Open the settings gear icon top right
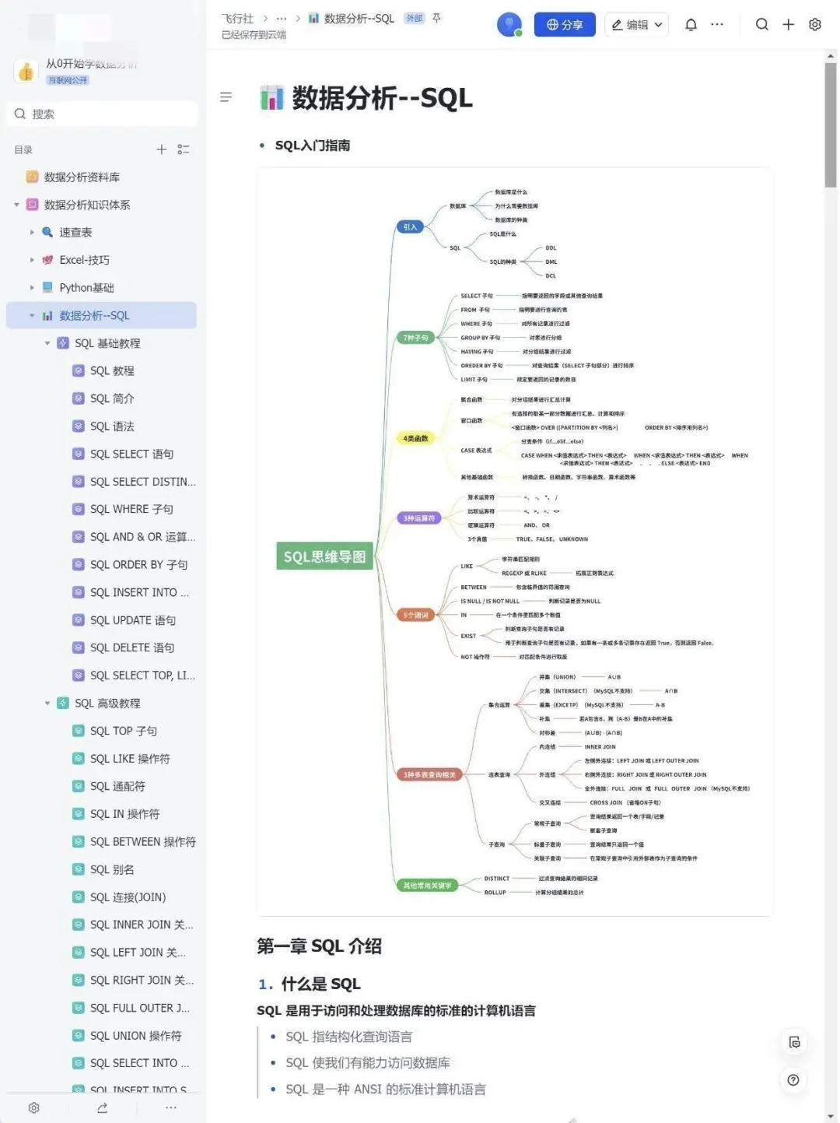 814,24
